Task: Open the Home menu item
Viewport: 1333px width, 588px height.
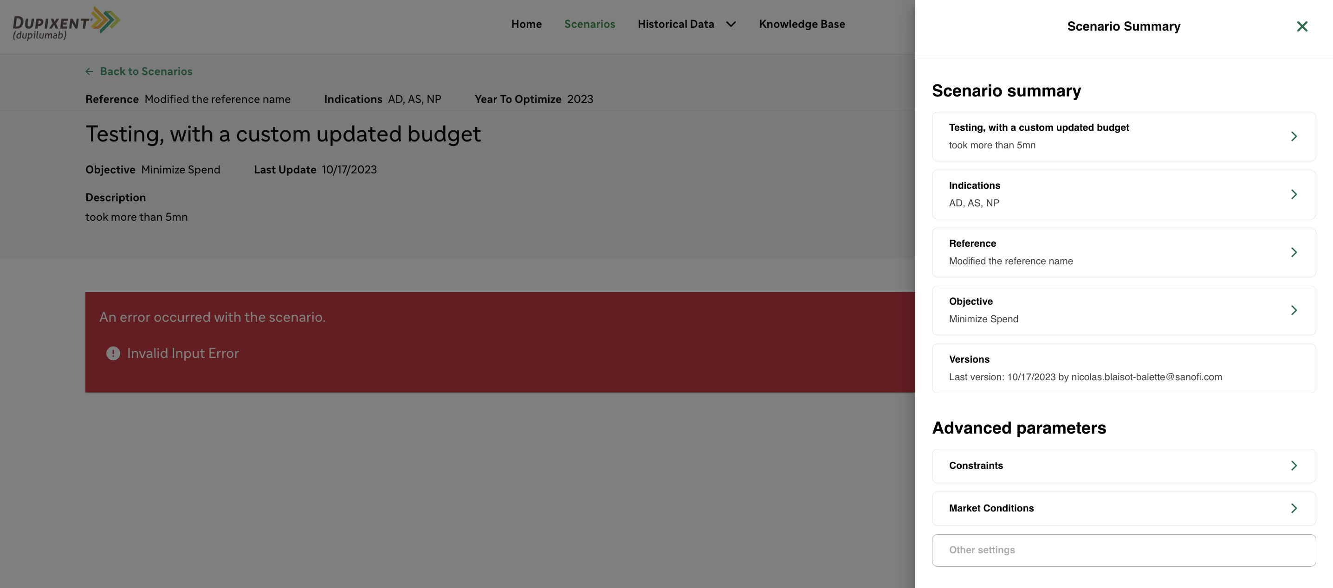Action: (526, 24)
